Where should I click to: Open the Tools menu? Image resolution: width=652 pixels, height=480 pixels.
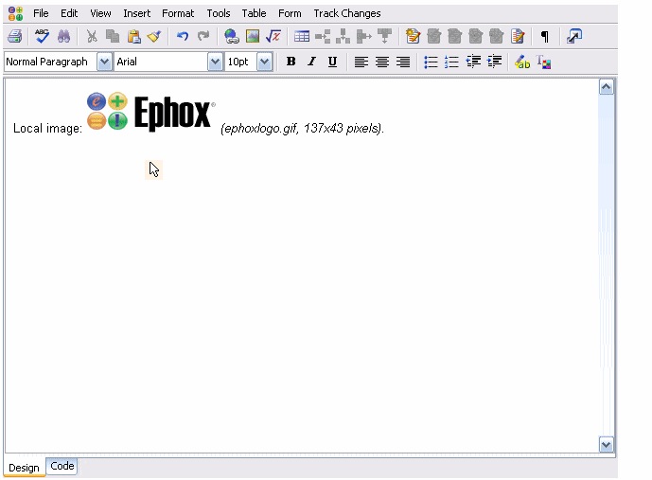click(219, 13)
